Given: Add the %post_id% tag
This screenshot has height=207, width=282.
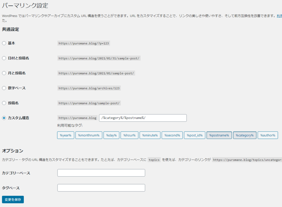Looking at the screenshot, I should (195, 135).
